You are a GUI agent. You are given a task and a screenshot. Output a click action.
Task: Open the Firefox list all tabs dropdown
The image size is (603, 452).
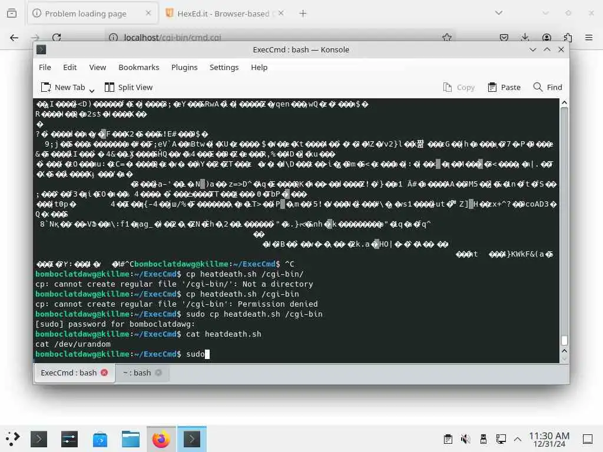click(499, 13)
